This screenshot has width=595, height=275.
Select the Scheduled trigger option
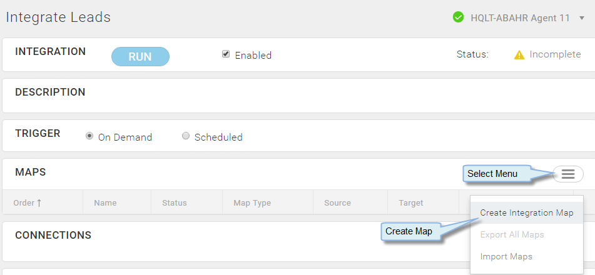(186, 136)
